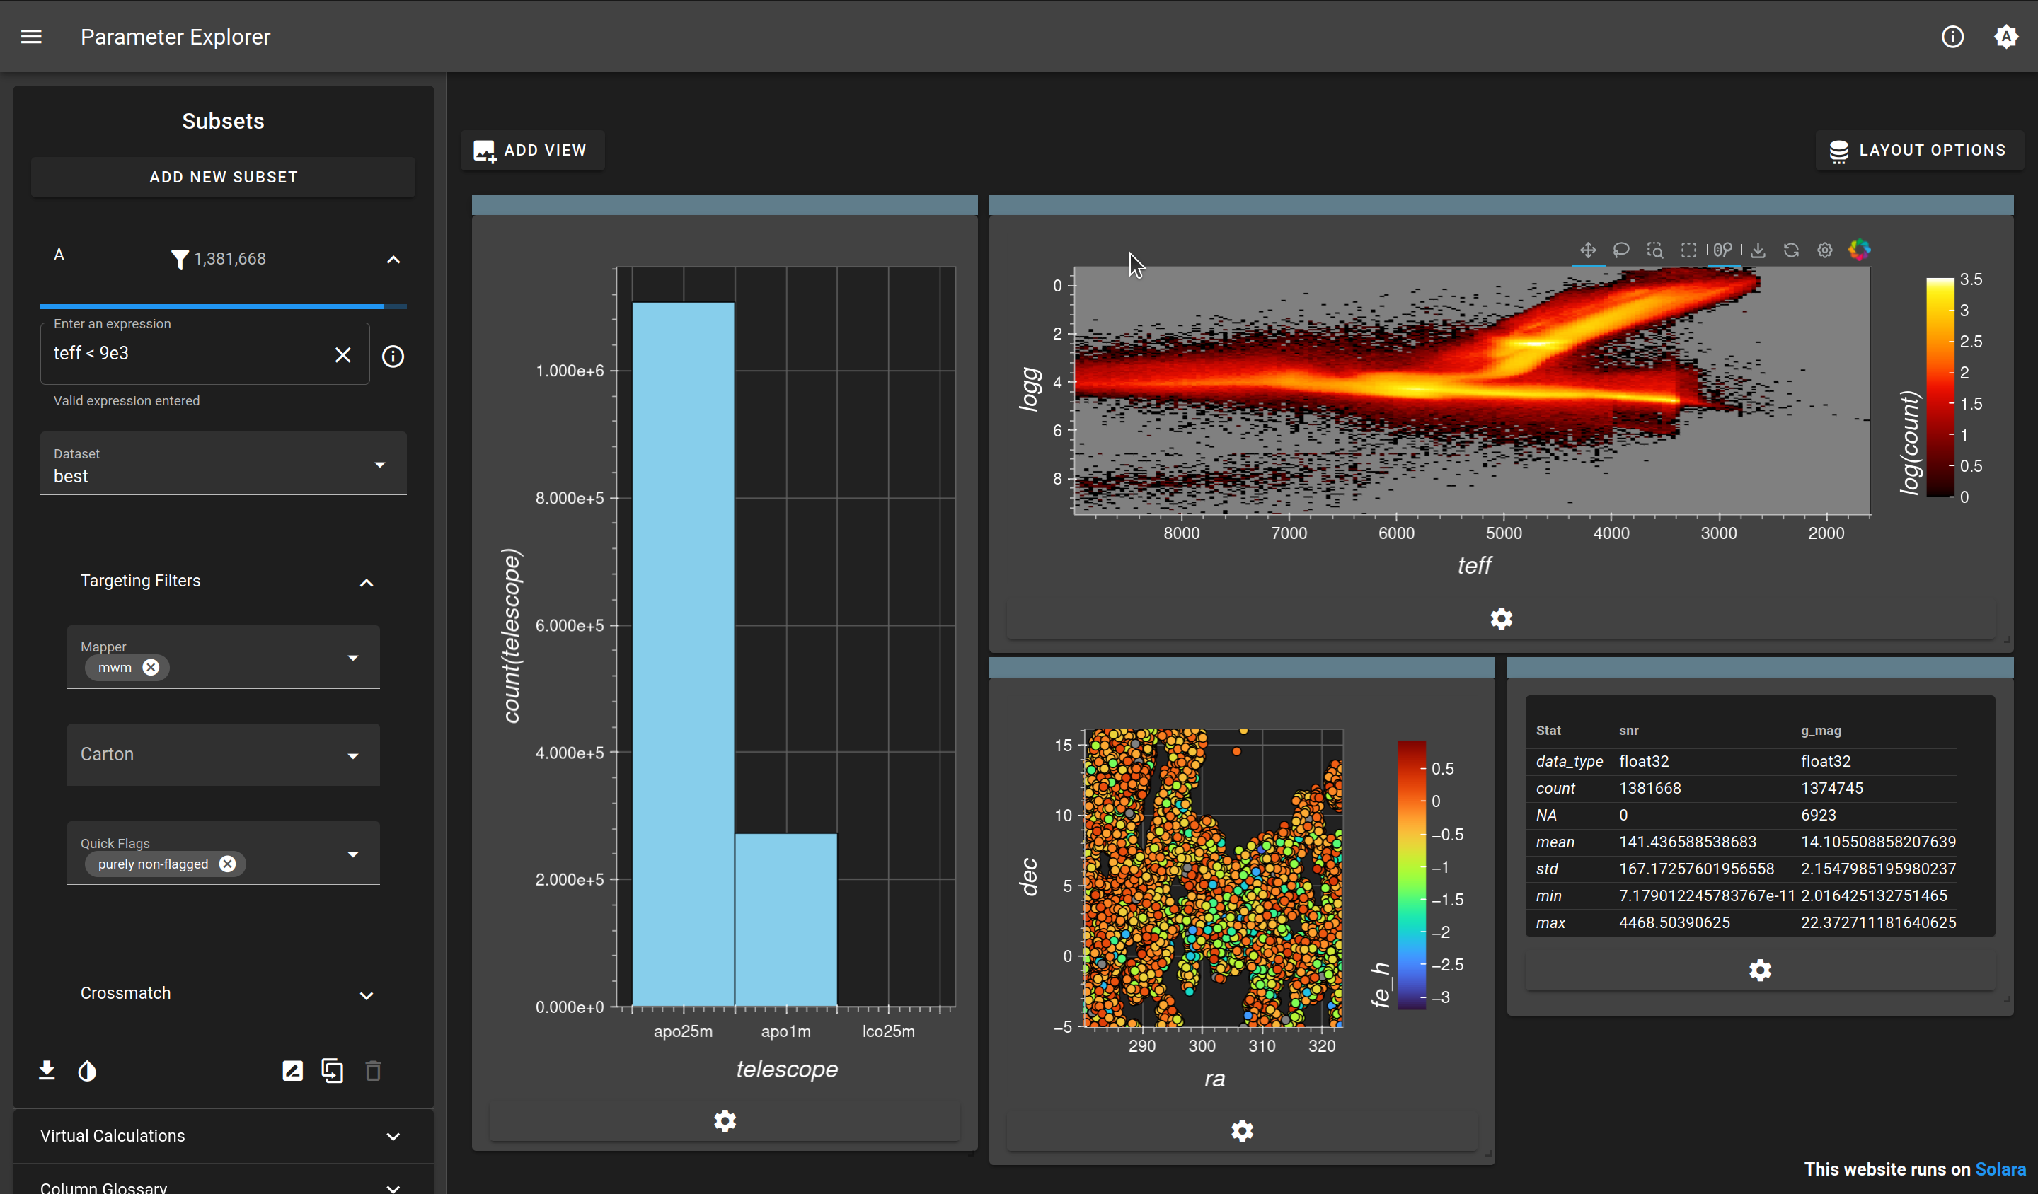Screen dimensions: 2038x1194
Task: Open settings gear of stats table
Action: (x=1760, y=970)
